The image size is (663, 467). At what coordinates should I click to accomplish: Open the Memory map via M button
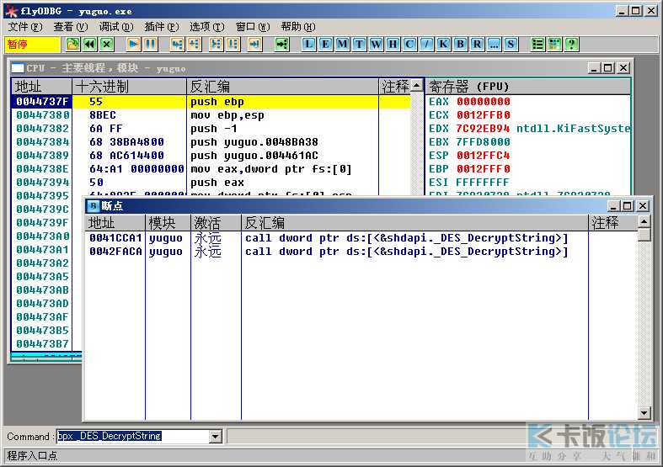(x=343, y=44)
